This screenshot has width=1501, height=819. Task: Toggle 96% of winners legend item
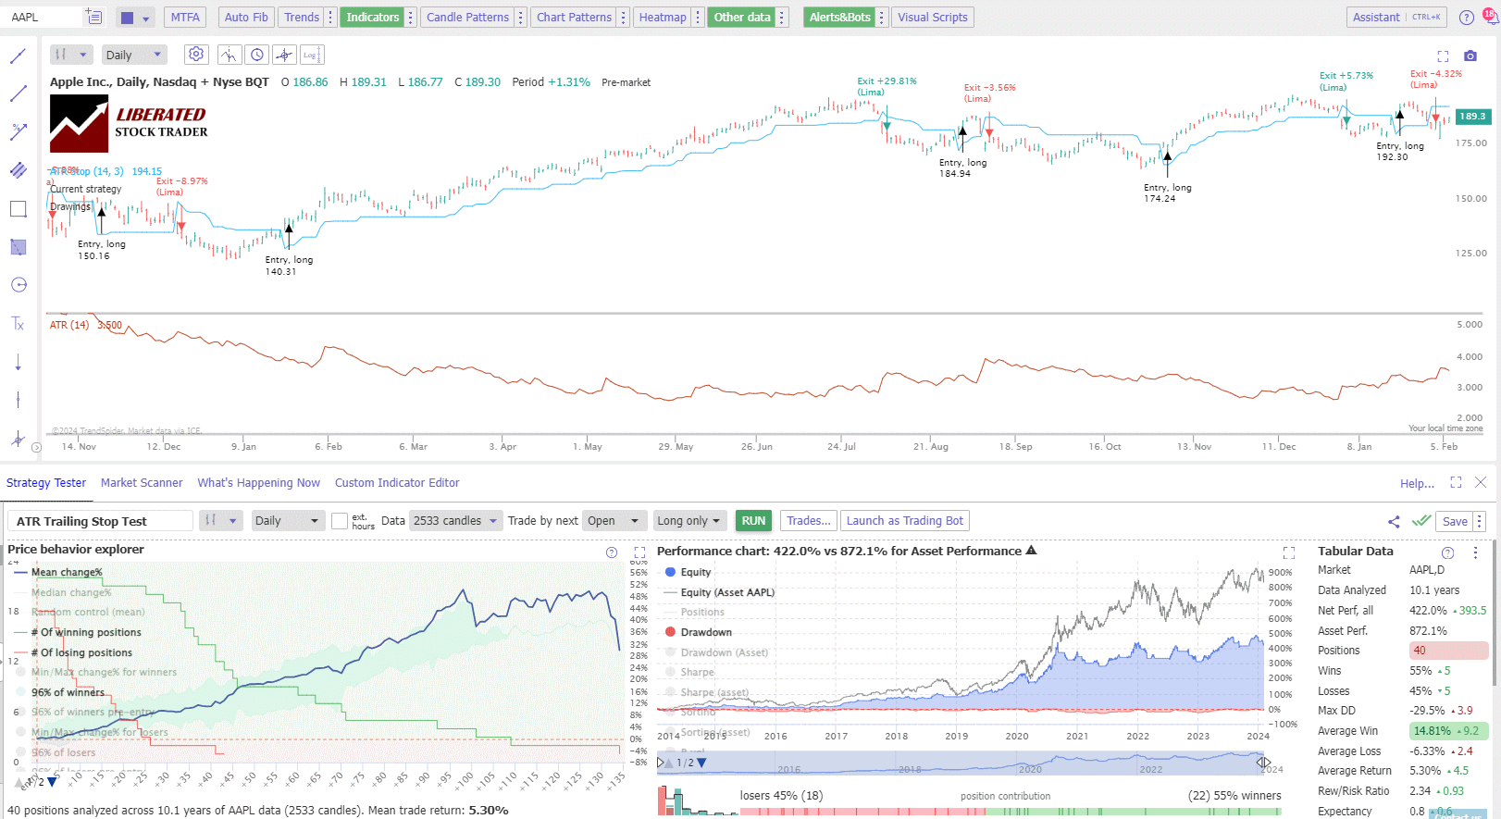point(61,692)
